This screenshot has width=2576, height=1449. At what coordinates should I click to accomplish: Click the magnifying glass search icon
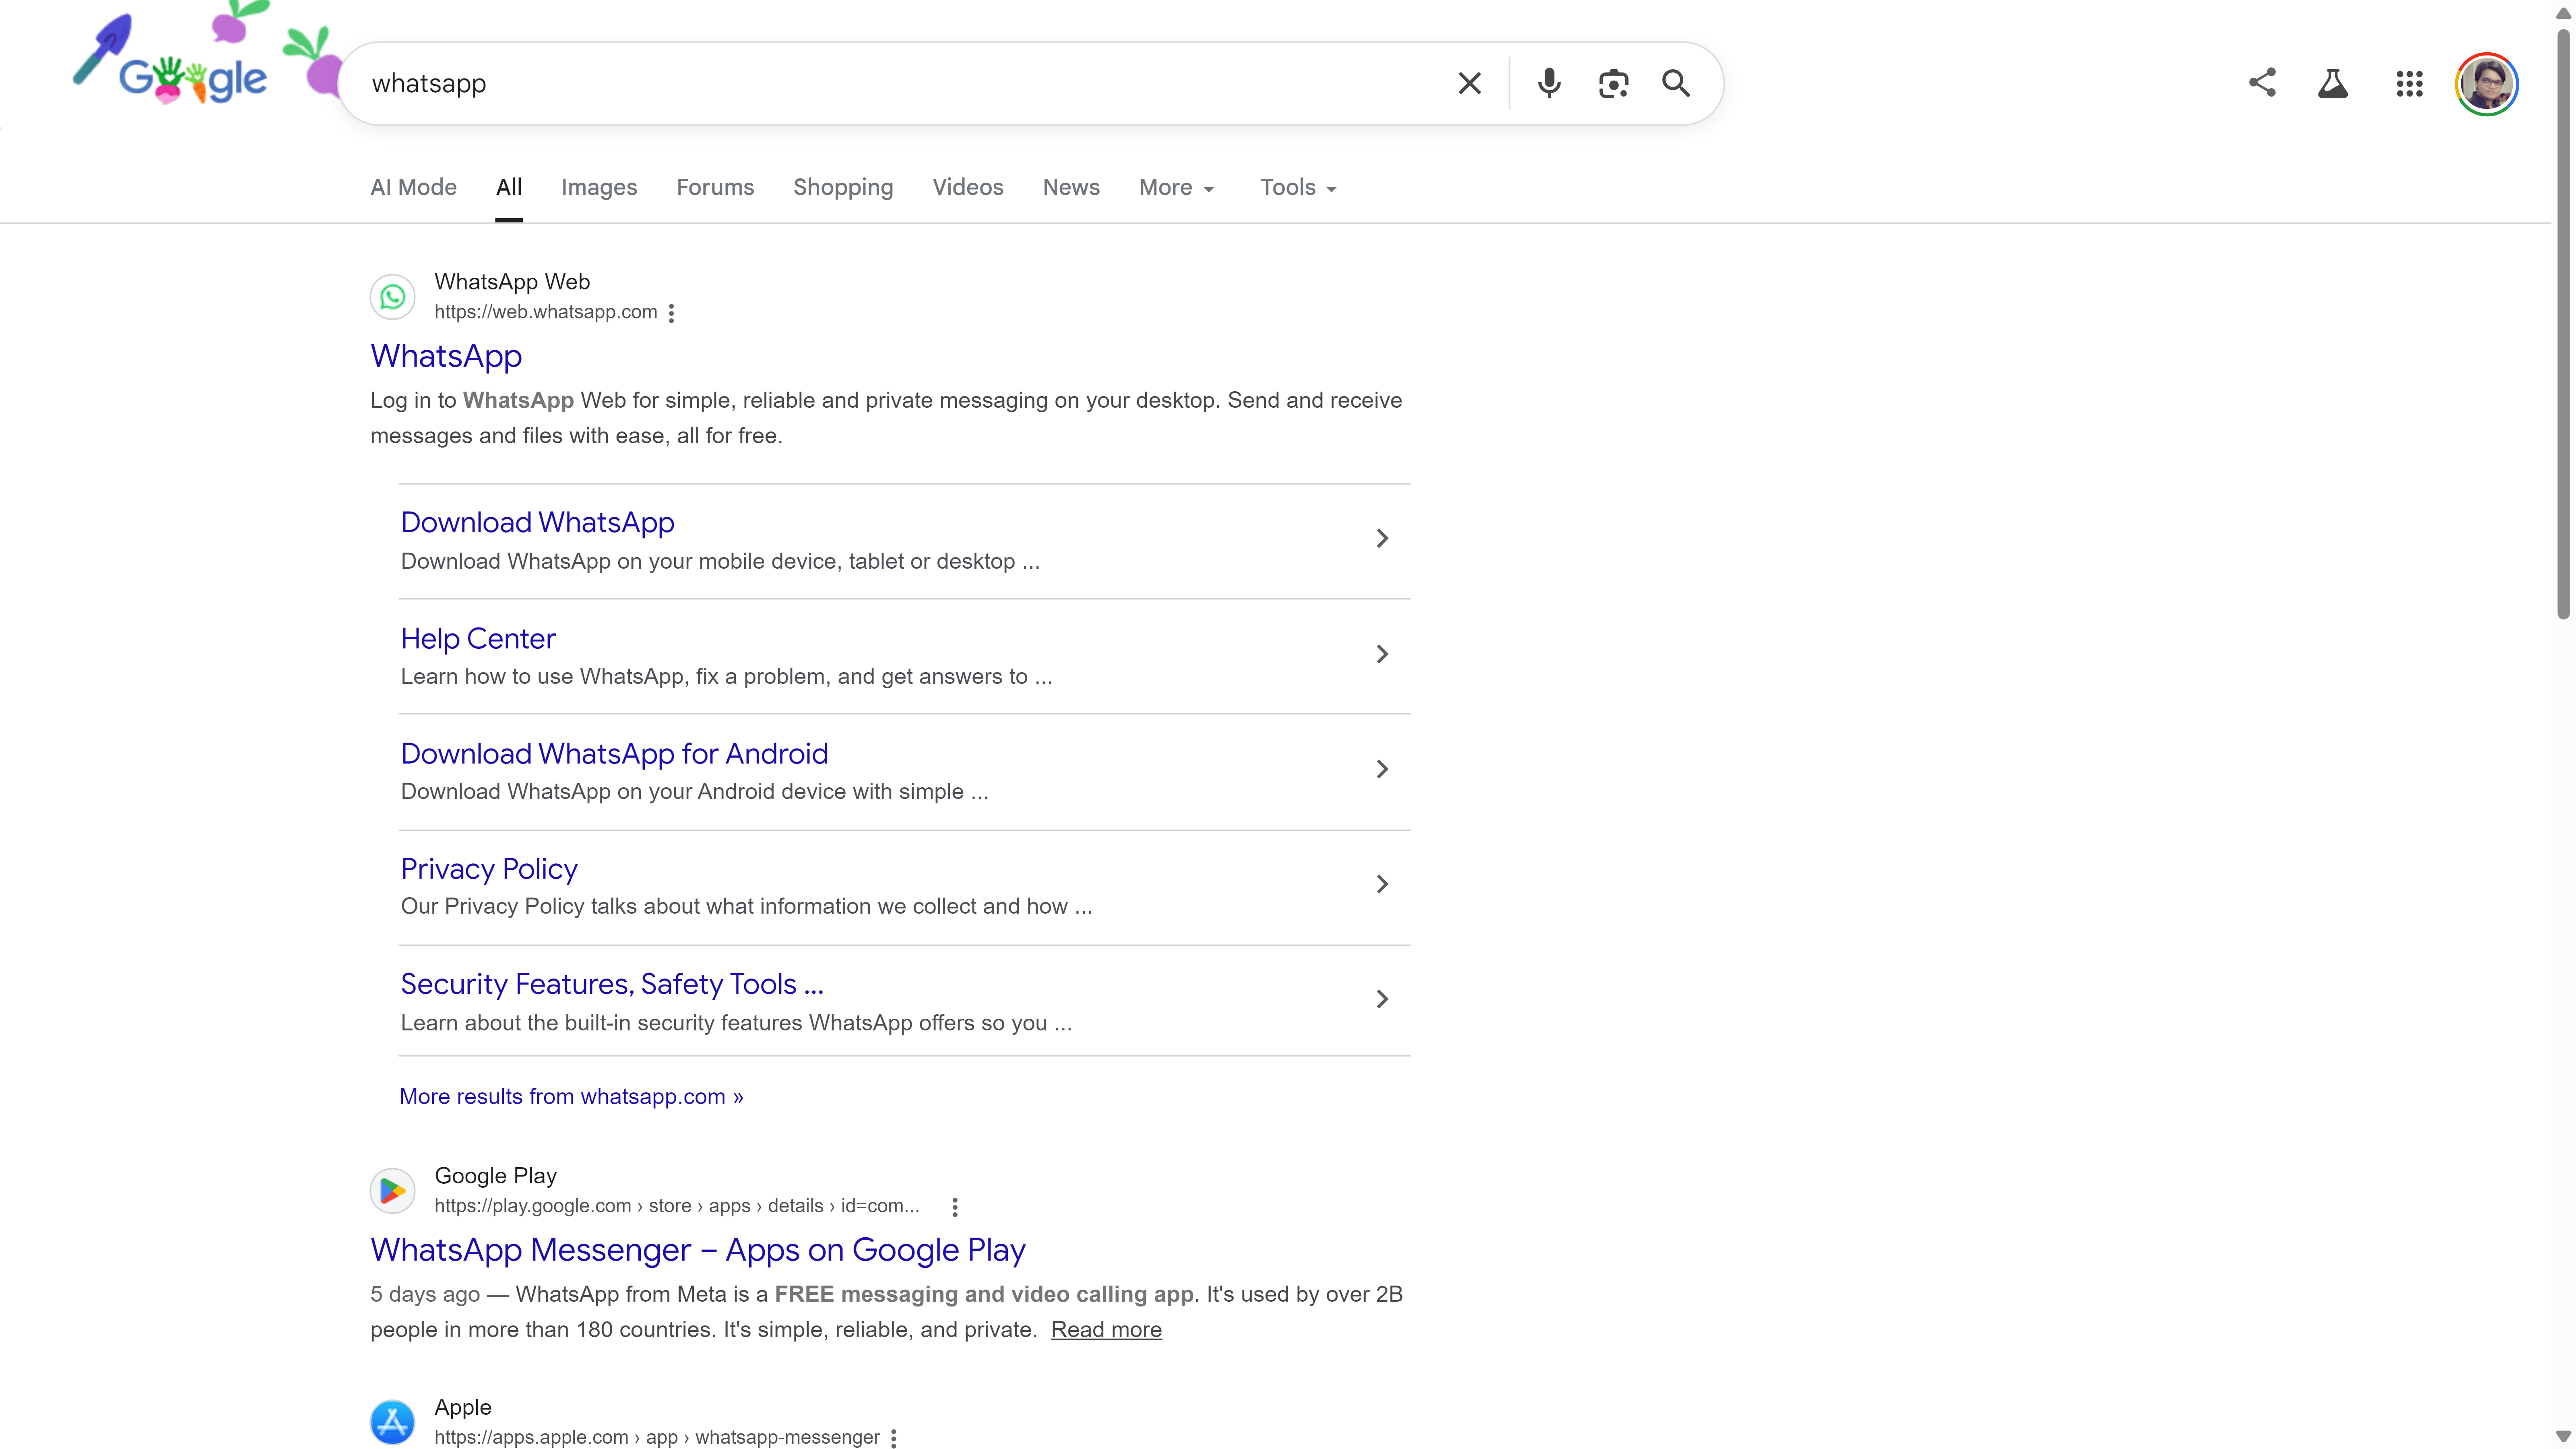pyautogui.click(x=1677, y=83)
